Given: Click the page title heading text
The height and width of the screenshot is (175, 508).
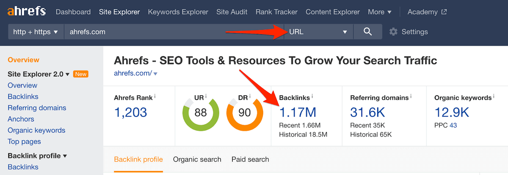Looking at the screenshot, I should point(276,60).
